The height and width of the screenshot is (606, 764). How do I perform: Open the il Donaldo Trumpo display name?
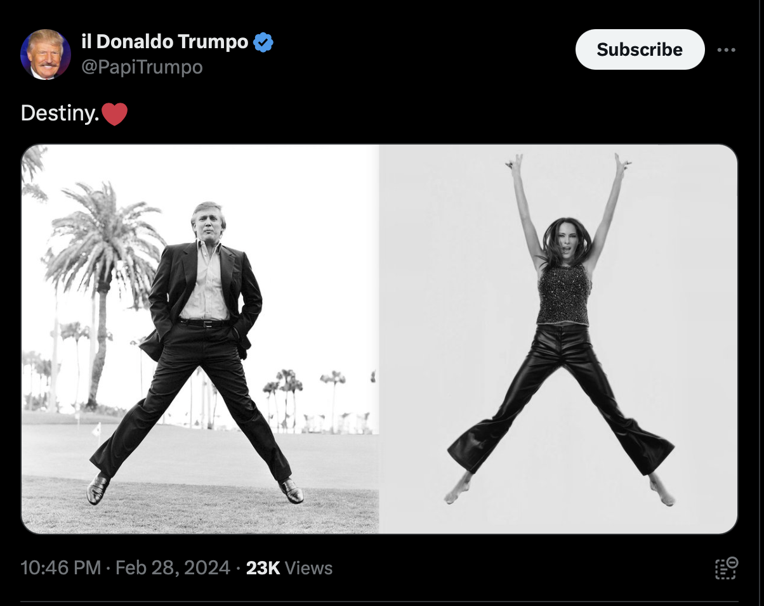(x=164, y=42)
